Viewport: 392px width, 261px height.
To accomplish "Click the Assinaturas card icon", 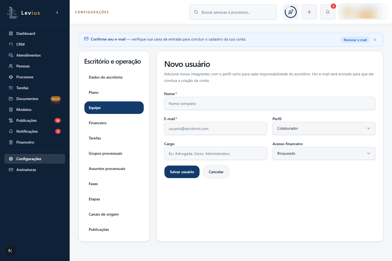I will coord(11,170).
